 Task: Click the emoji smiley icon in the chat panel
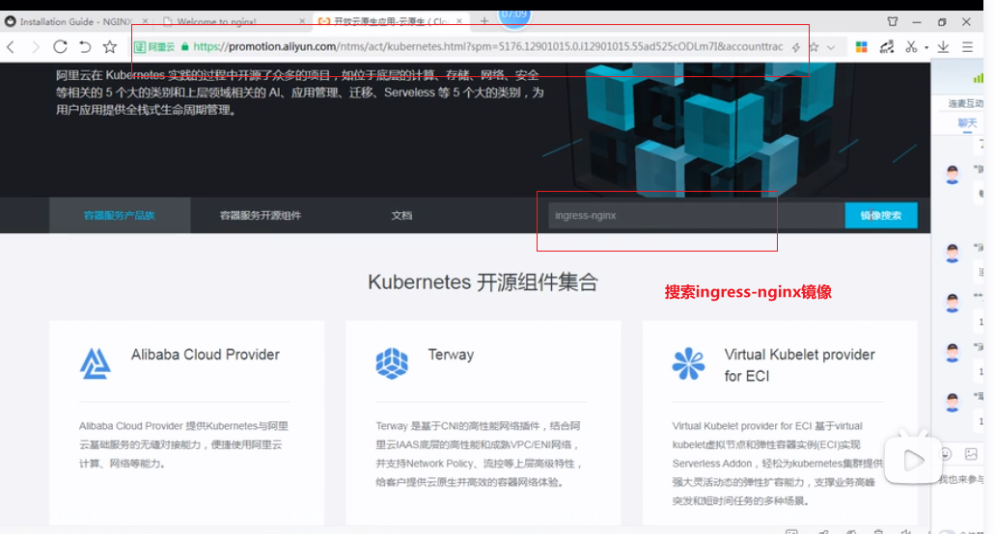pyautogui.click(x=946, y=454)
